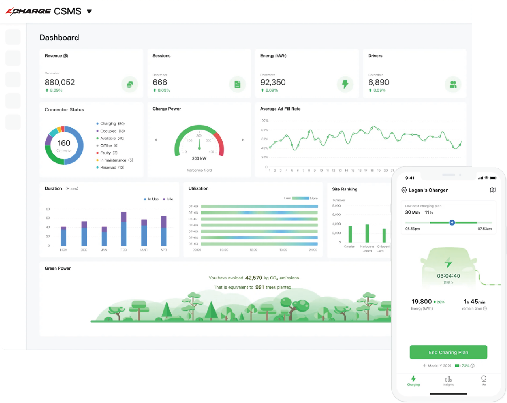Screen dimensions: 507x403
Task: Select the Charging tab in phone app
Action: tap(413, 381)
